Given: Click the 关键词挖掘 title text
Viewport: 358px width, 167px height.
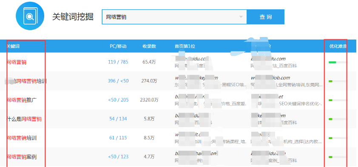Looking at the screenshot, I should [73, 17].
